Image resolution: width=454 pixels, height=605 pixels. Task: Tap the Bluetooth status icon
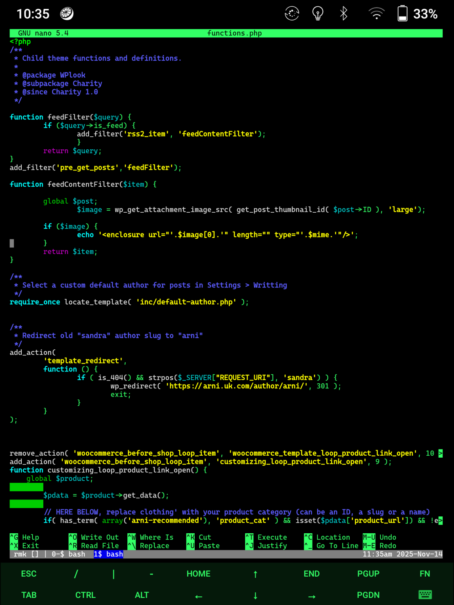tap(344, 13)
